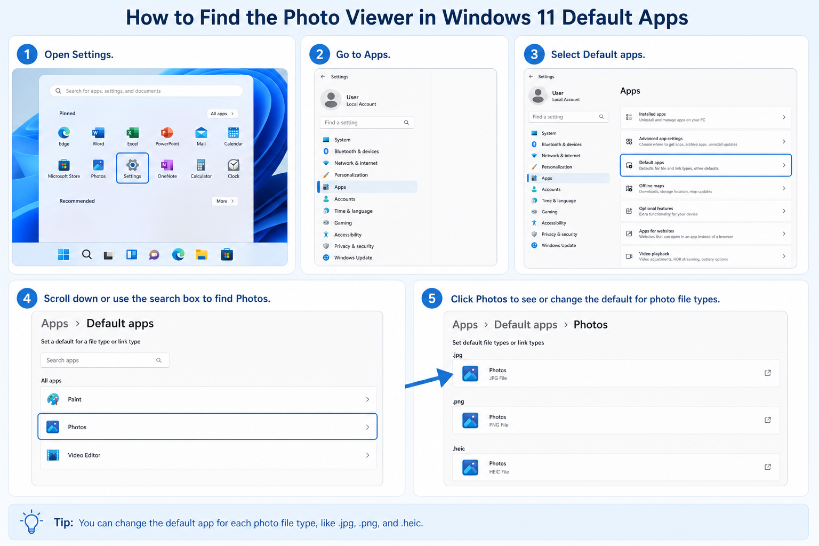Open File Explorer on the taskbar
Screen dimensions: 819x546
click(x=202, y=255)
